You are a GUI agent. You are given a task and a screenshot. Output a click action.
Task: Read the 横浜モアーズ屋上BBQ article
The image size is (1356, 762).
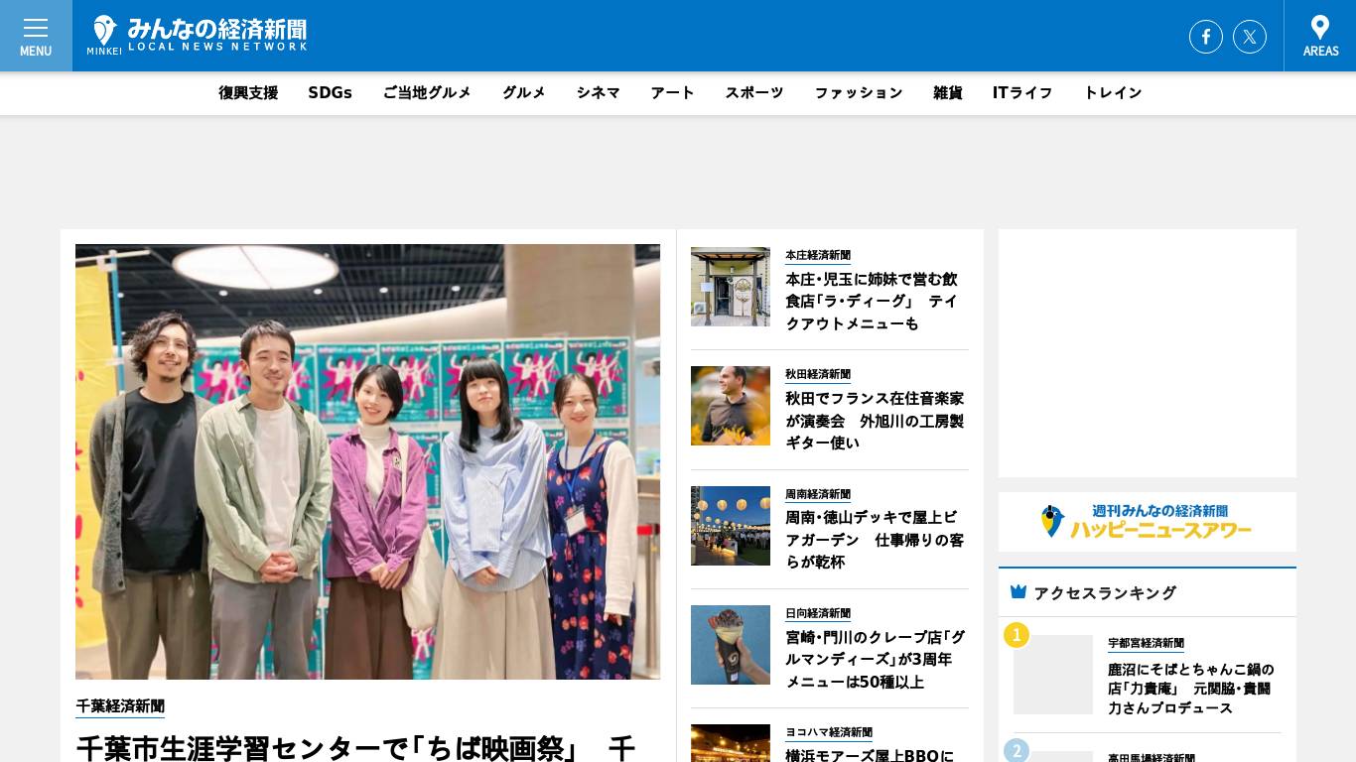tap(870, 754)
